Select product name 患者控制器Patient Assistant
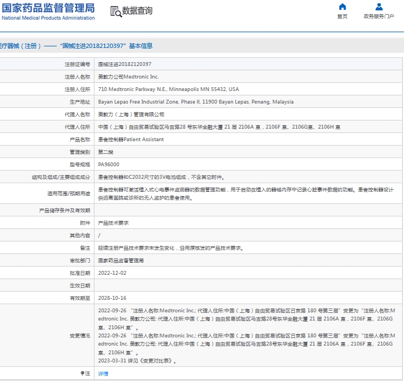404x381 pixels. pyautogui.click(x=131, y=140)
